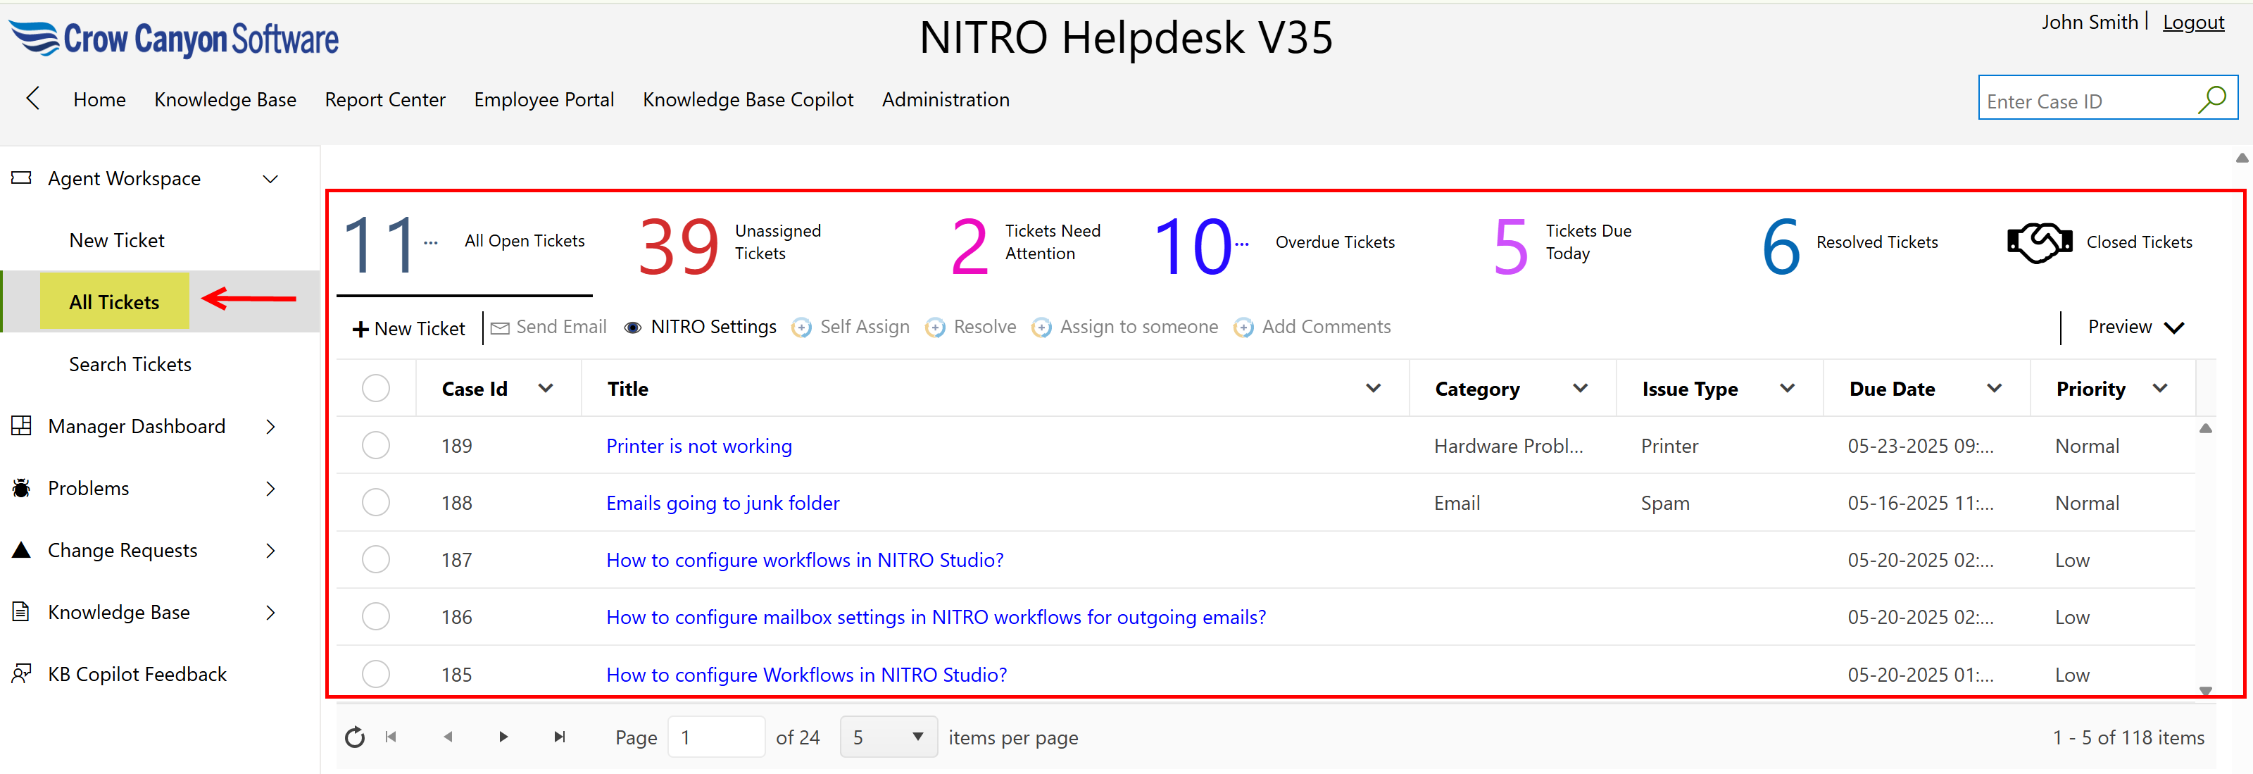Click the Send Email envelope icon
The width and height of the screenshot is (2253, 774).
click(501, 328)
